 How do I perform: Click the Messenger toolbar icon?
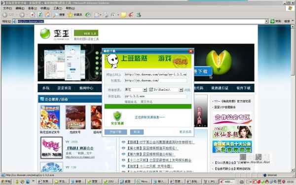click(138, 15)
